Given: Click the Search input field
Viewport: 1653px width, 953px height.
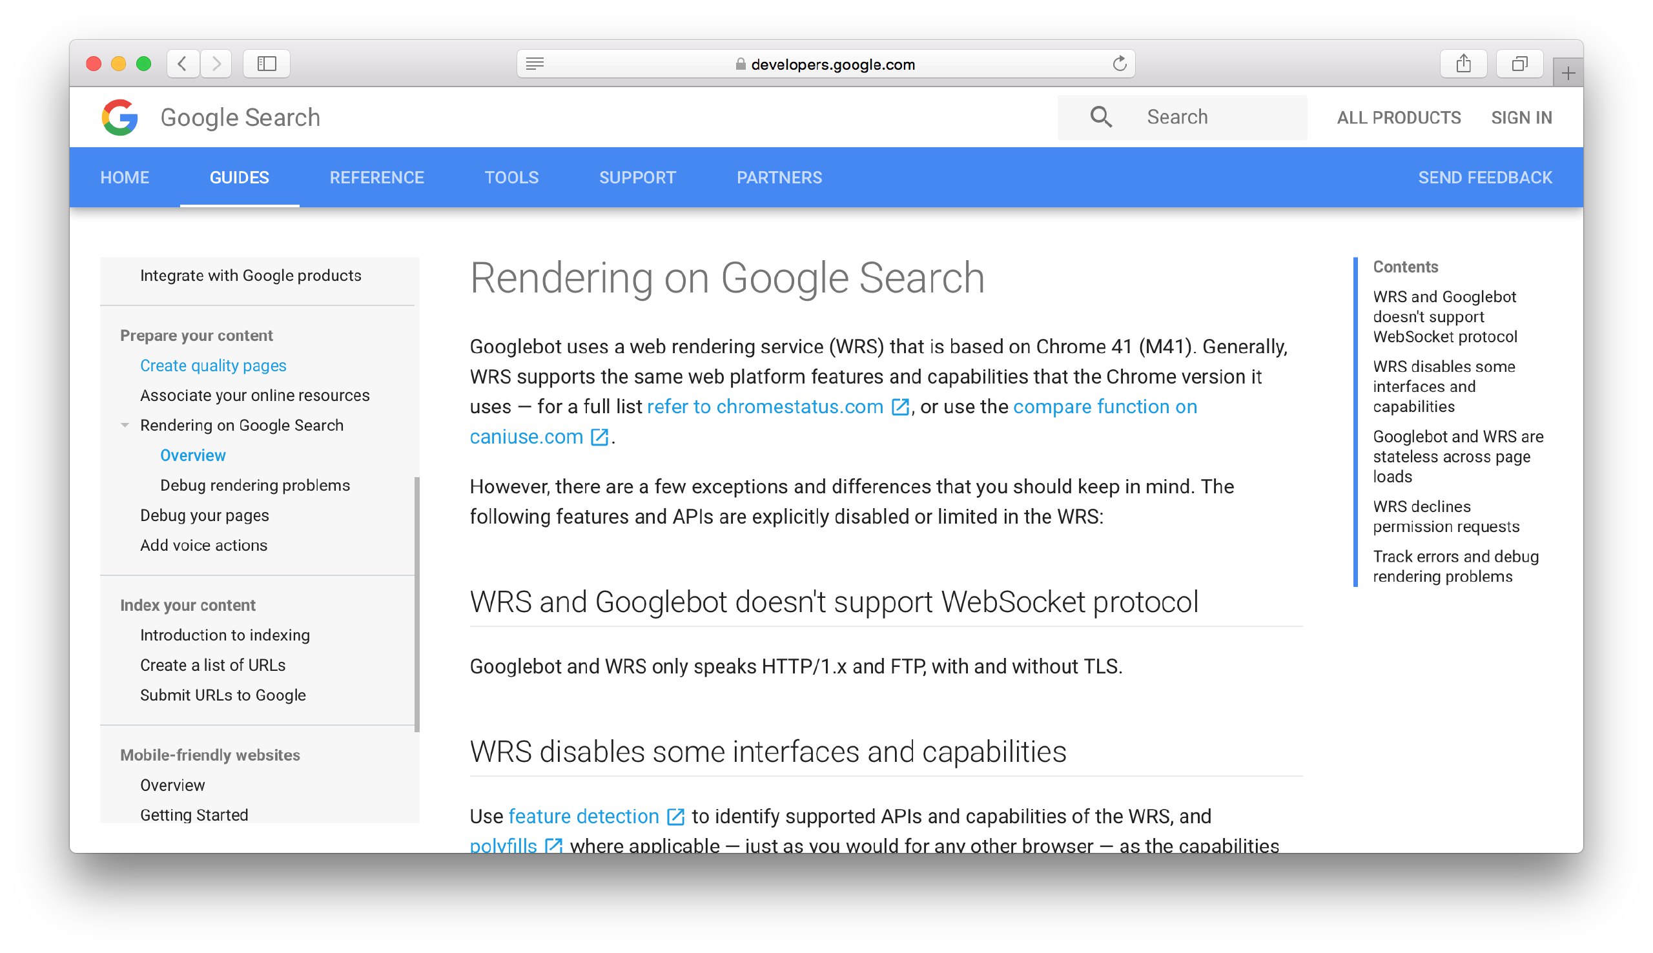Looking at the screenshot, I should 1182,117.
